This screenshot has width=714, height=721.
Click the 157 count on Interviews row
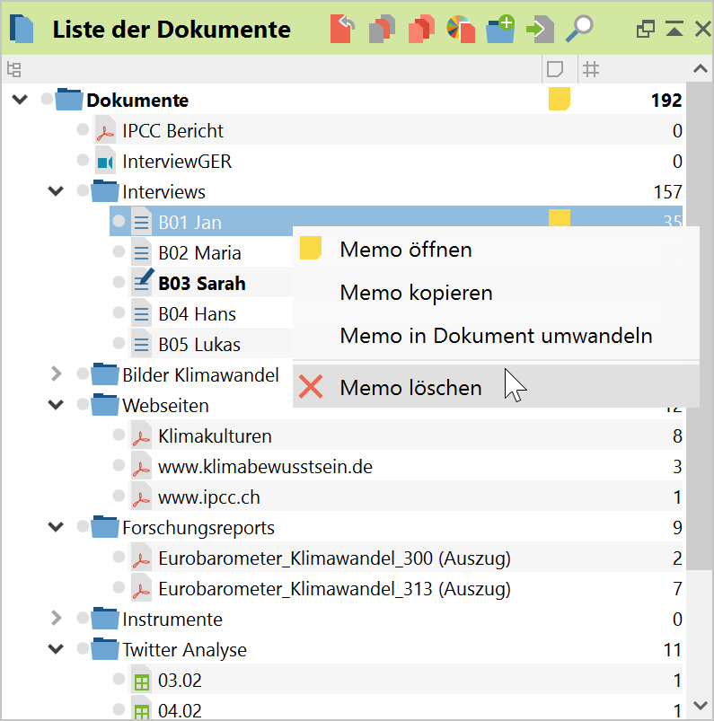667,192
